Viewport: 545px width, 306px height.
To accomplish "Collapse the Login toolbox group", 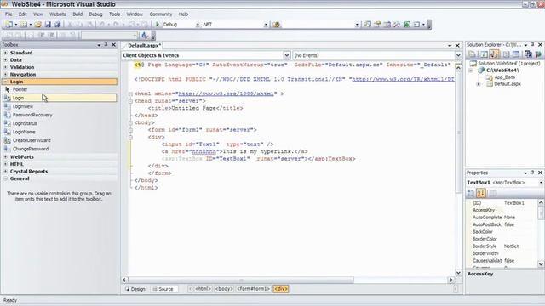I will tap(5, 82).
